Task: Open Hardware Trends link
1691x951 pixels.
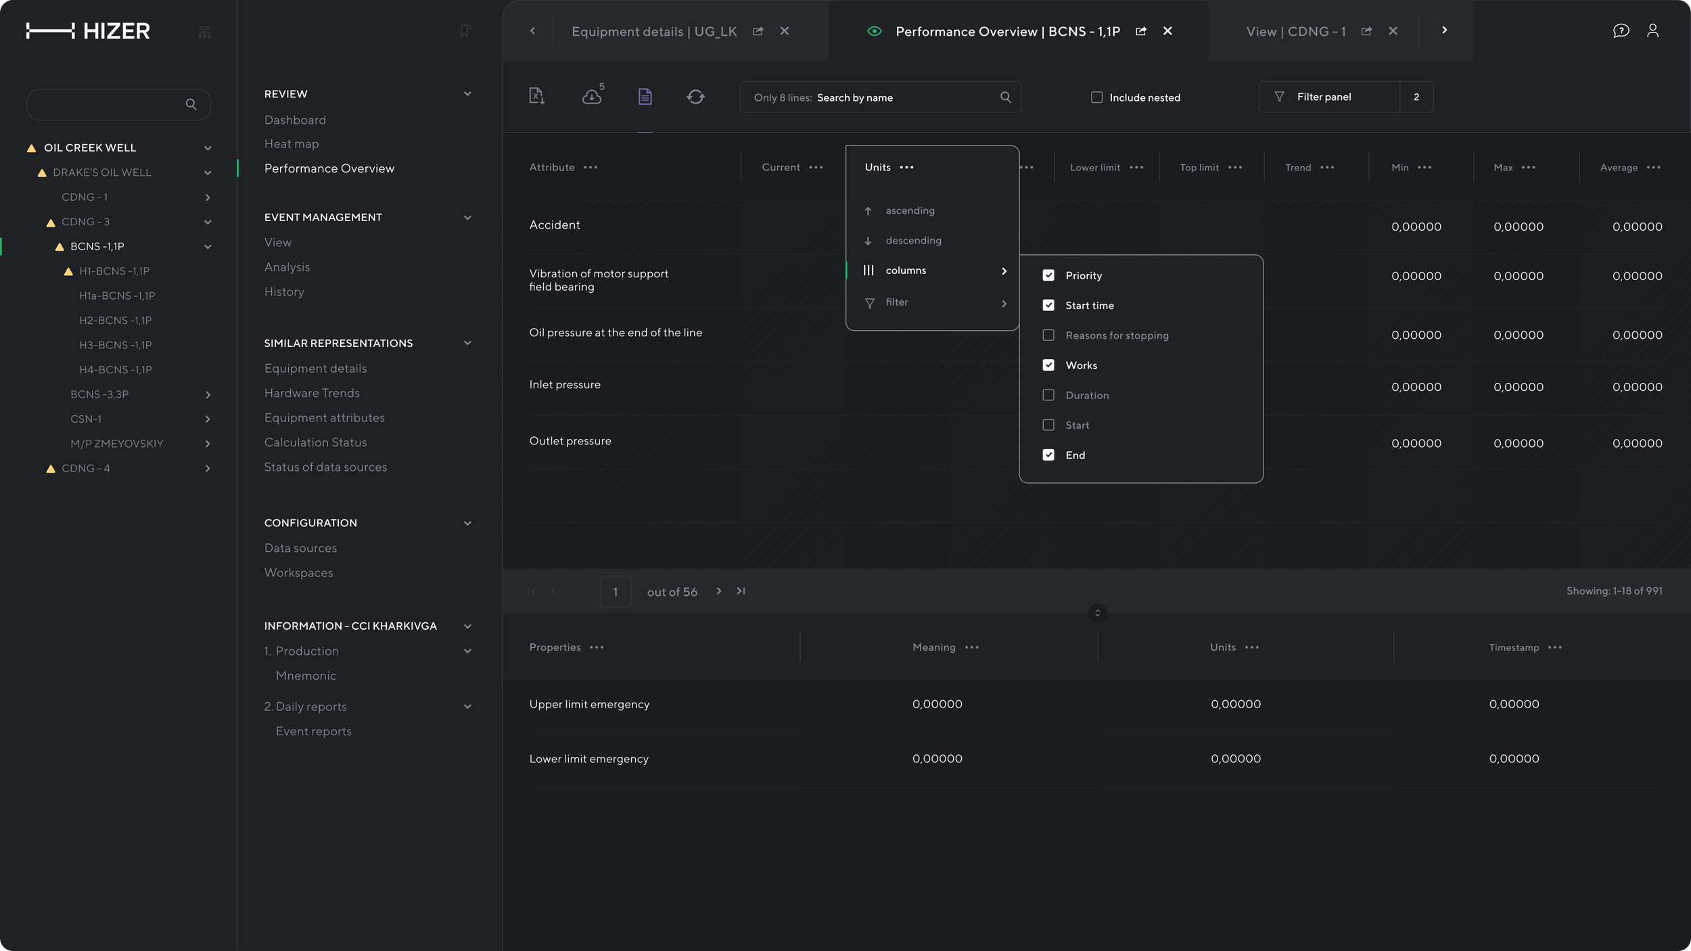Action: click(x=312, y=393)
